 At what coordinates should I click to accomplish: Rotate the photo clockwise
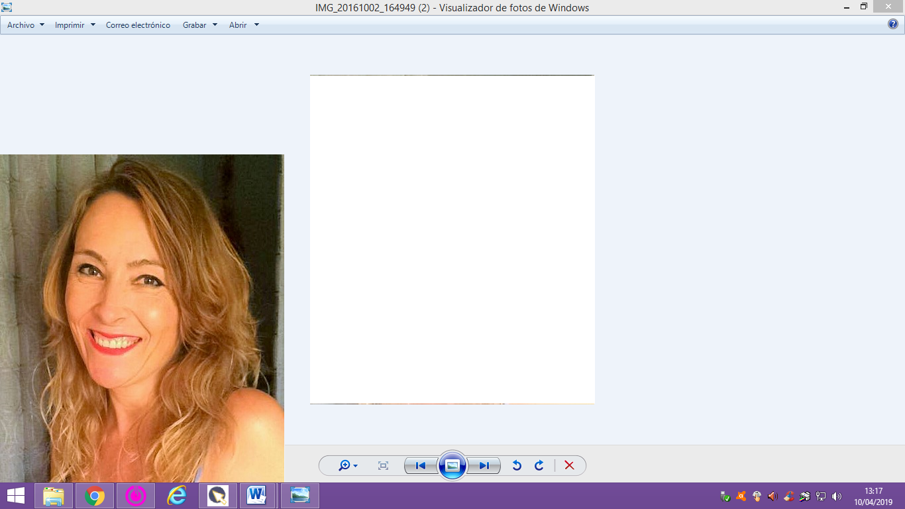(x=539, y=466)
